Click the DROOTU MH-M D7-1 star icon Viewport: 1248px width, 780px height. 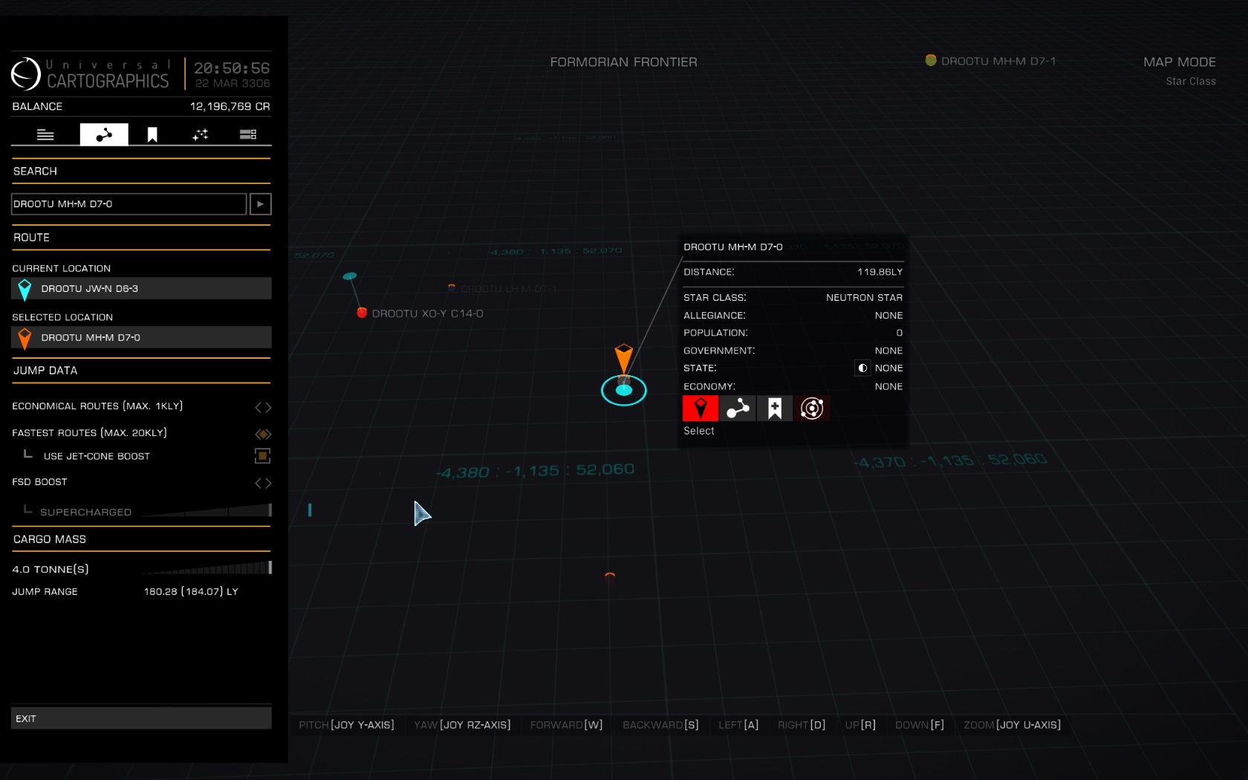[931, 60]
